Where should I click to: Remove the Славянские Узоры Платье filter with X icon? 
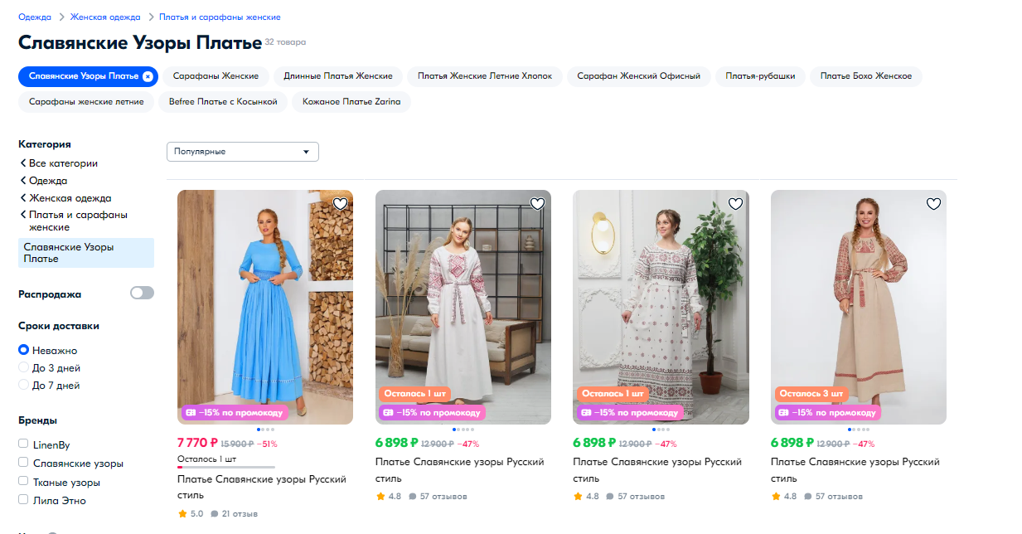[x=148, y=76]
